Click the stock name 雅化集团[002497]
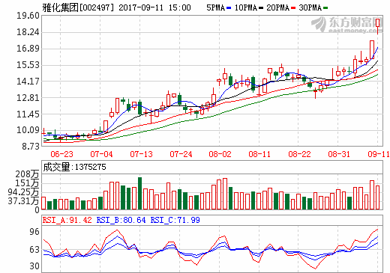The image size is (390, 273). click(x=78, y=7)
